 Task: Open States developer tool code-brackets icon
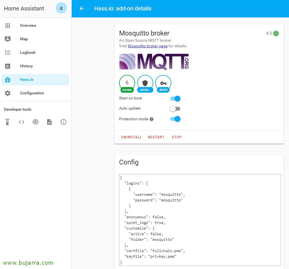(21, 122)
